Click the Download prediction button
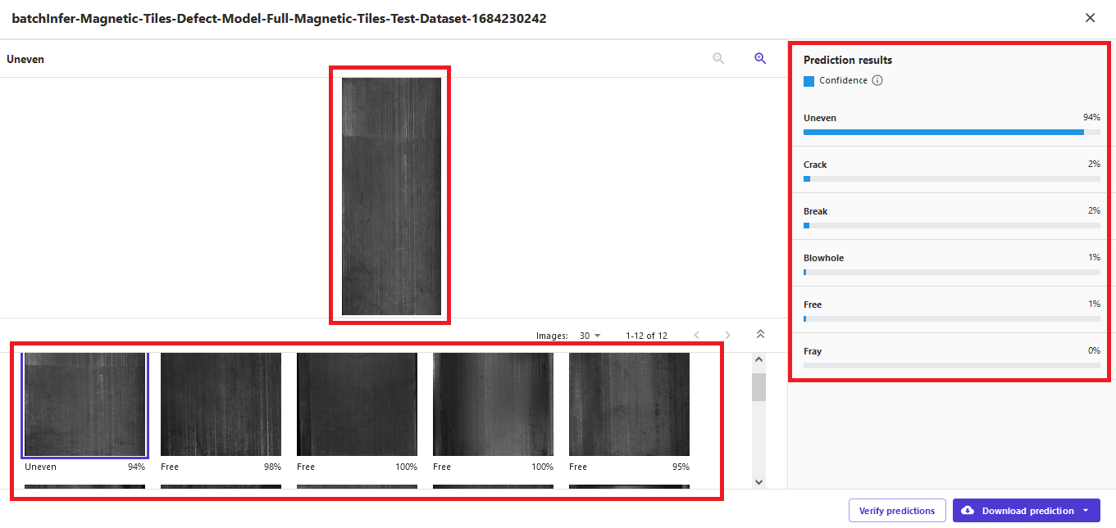The height and width of the screenshot is (528, 1116). (x=1019, y=511)
